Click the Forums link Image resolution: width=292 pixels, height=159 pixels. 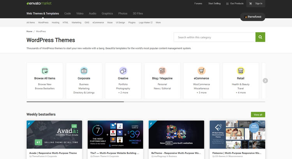tap(198, 3)
